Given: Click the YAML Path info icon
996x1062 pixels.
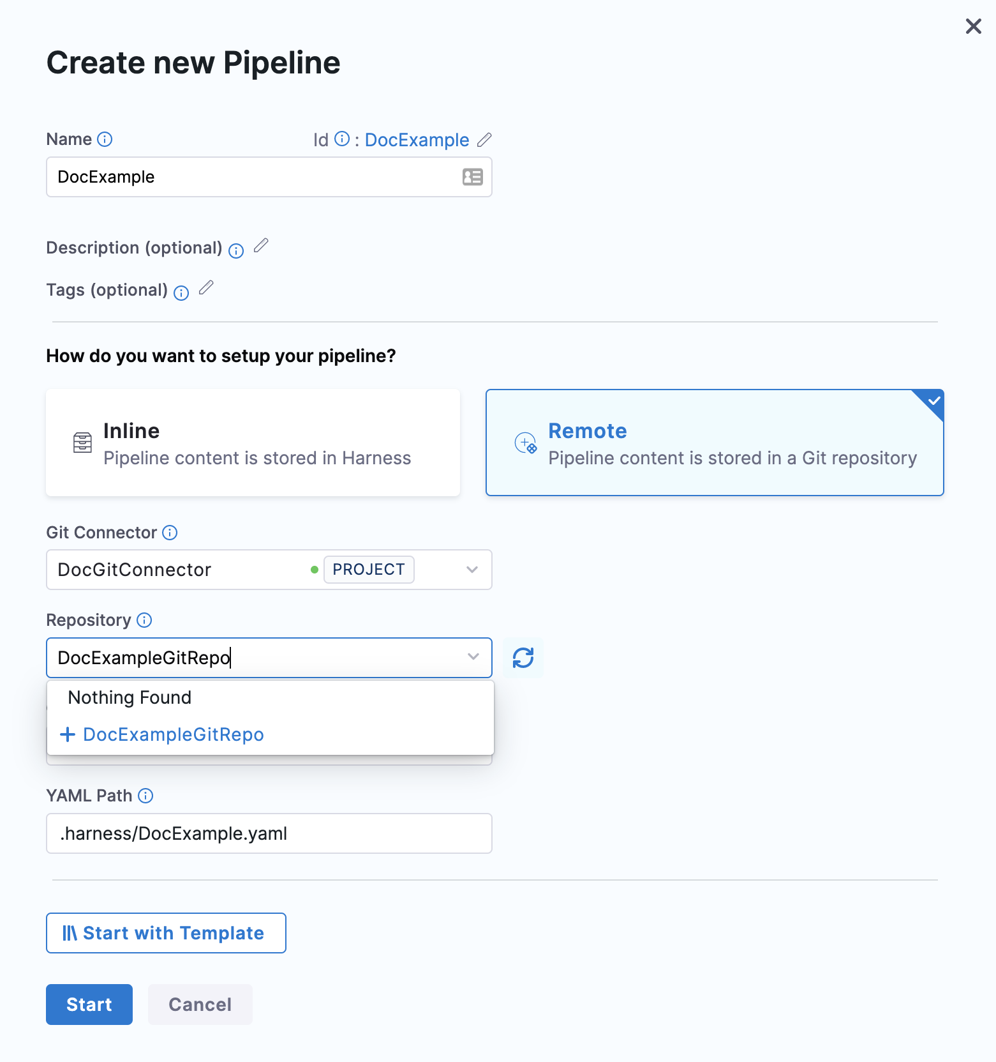Looking at the screenshot, I should (x=145, y=796).
